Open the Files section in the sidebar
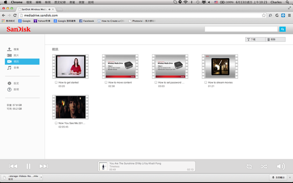This screenshot has height=183, width=293. tap(16, 49)
